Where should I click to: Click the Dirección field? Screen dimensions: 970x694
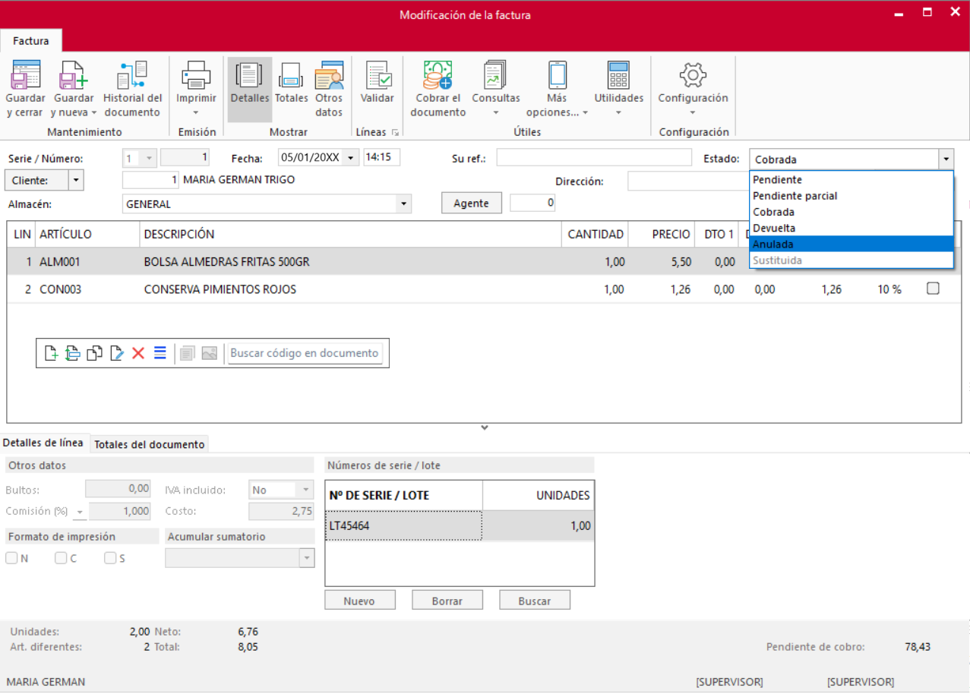coord(687,181)
